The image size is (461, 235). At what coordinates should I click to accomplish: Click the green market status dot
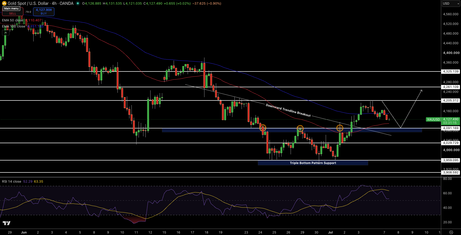coord(78,4)
